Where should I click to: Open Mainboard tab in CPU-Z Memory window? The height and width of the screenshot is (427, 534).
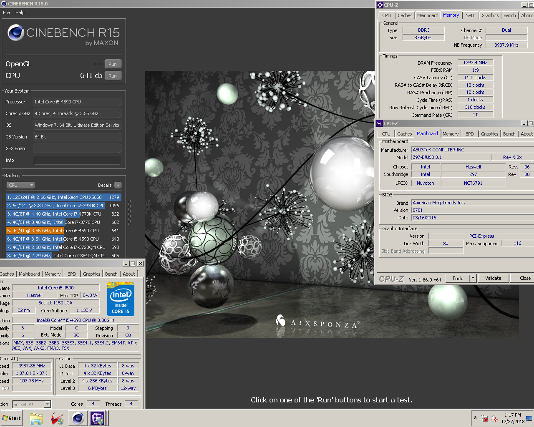(x=428, y=15)
